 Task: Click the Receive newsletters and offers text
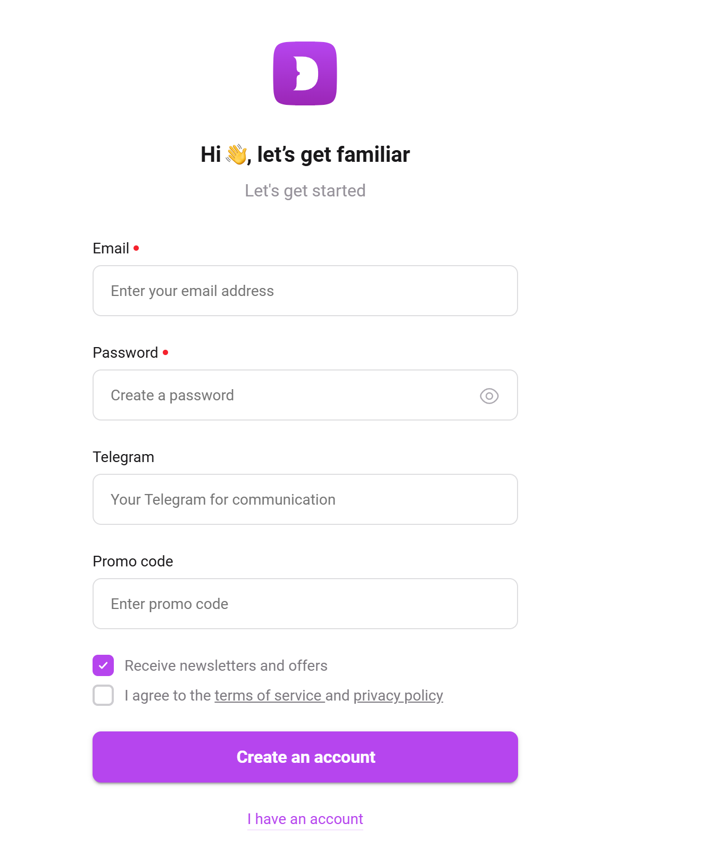point(226,665)
